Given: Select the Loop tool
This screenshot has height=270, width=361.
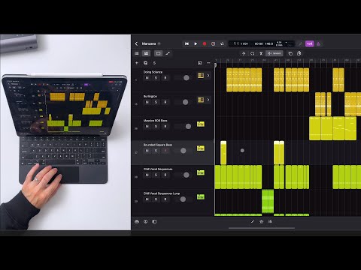Looking at the screenshot, I should [x=252, y=53].
